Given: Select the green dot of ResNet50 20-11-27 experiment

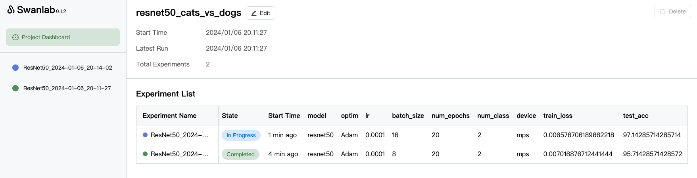Looking at the screenshot, I should [x=15, y=88].
